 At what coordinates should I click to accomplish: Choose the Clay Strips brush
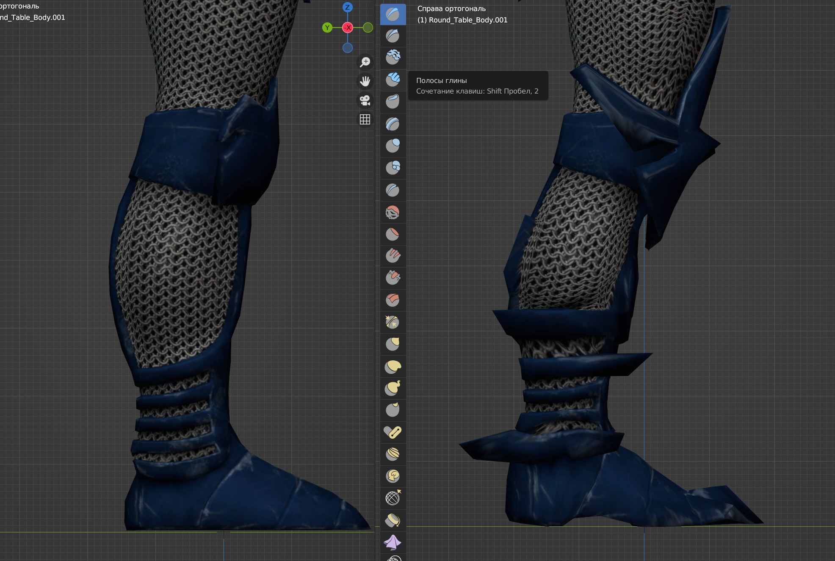[x=393, y=80]
